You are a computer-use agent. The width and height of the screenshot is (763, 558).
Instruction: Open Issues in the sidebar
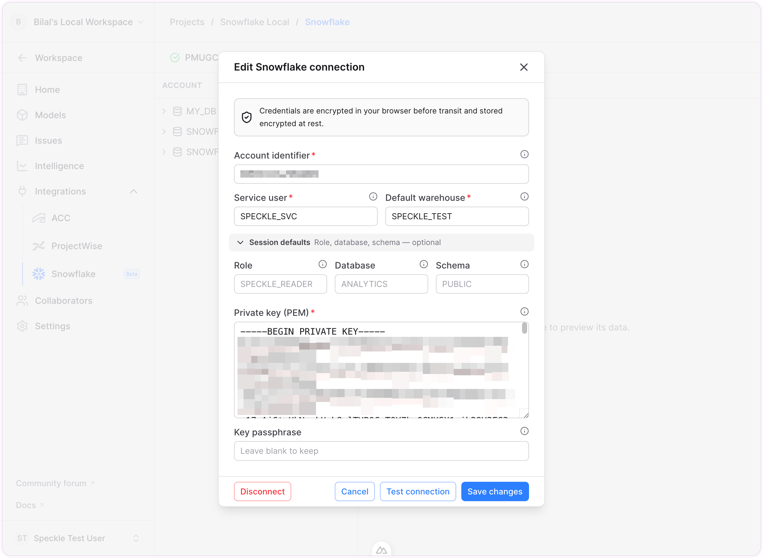[x=49, y=140]
